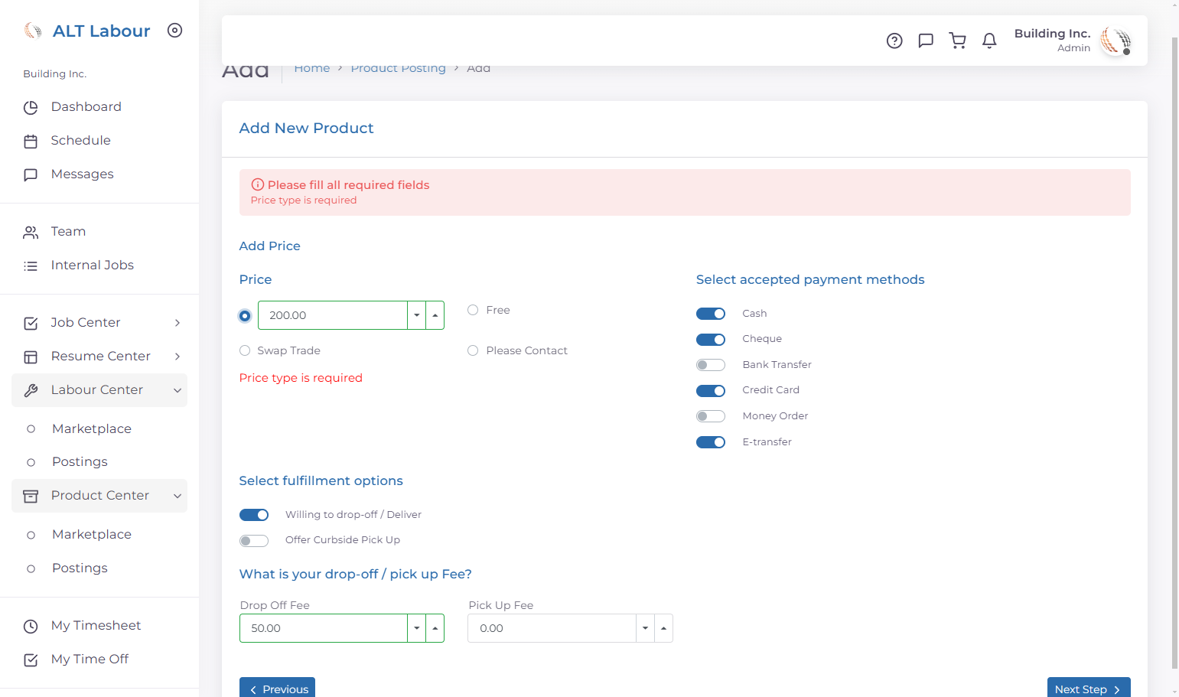Turn off the E-transfer toggle
Image resolution: width=1179 pixels, height=697 pixels.
click(711, 442)
